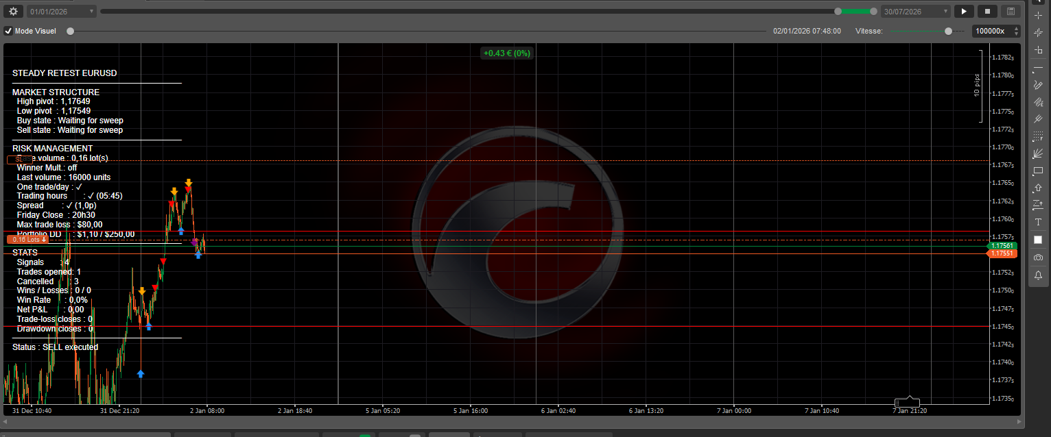Click the date range start handle
The image size is (1051, 437).
pyautogui.click(x=838, y=11)
